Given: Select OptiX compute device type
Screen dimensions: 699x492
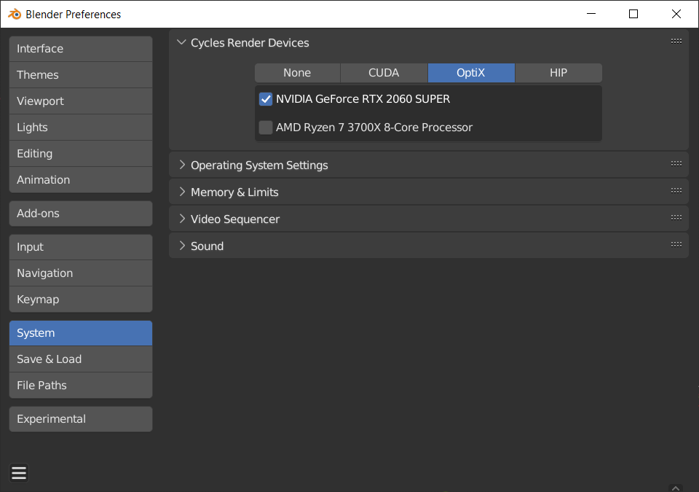Looking at the screenshot, I should click(471, 73).
